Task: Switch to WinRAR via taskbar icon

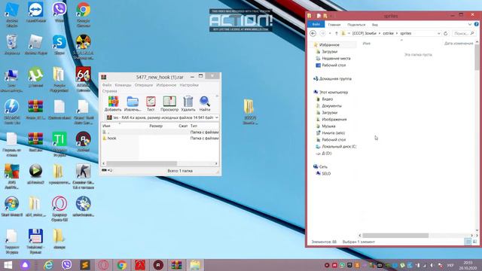Action: coord(177,265)
